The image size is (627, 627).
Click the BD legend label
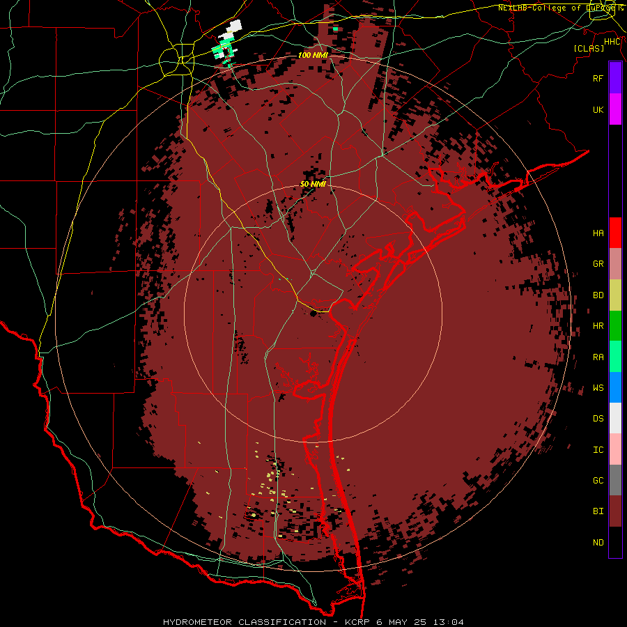coord(598,295)
